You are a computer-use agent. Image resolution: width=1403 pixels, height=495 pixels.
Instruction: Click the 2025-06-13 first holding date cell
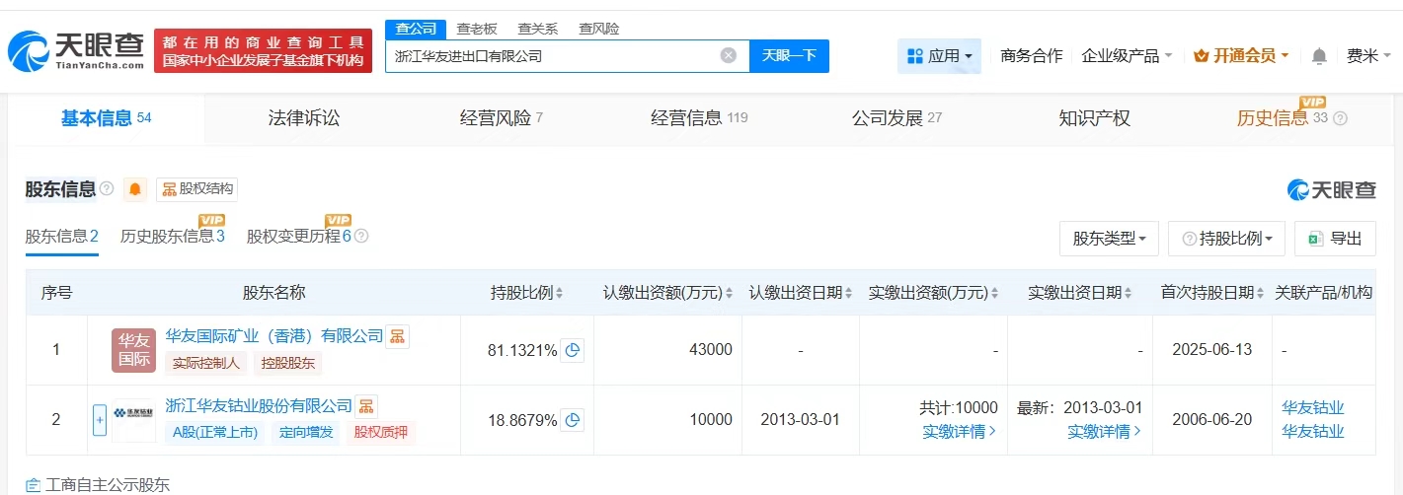pos(1211,350)
